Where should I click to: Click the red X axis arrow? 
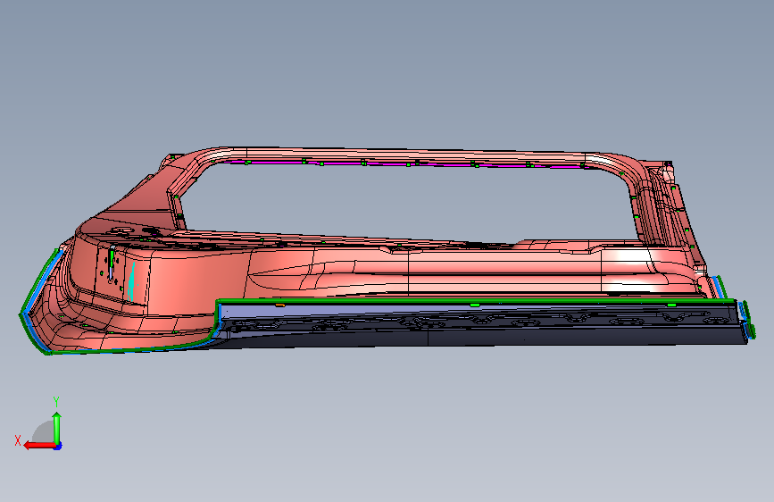click(x=40, y=446)
